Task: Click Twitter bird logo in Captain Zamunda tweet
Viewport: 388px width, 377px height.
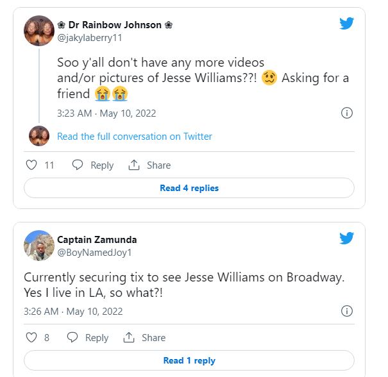Action: [346, 239]
